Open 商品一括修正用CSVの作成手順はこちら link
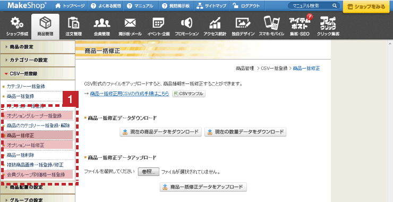This screenshot has width=393, height=202. click(130, 94)
